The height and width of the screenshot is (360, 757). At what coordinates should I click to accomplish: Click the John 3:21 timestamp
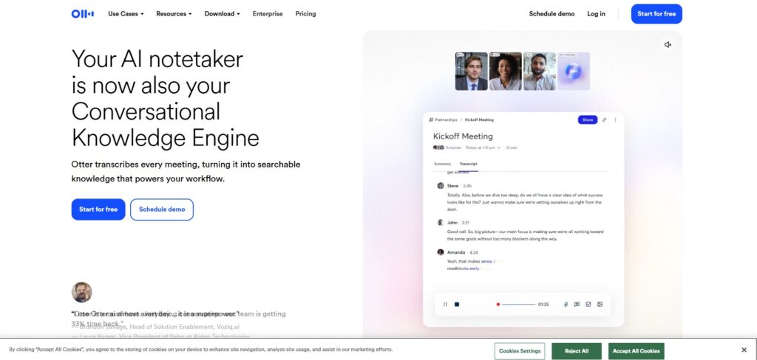(x=466, y=223)
